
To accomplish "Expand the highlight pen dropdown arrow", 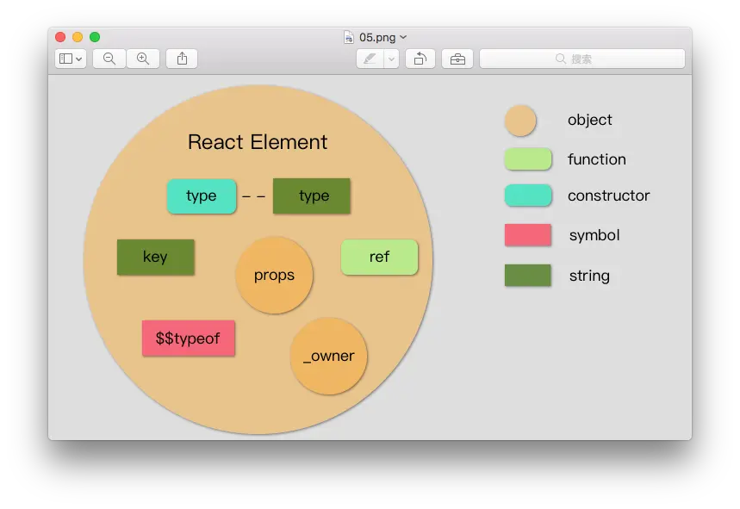I will pos(391,59).
